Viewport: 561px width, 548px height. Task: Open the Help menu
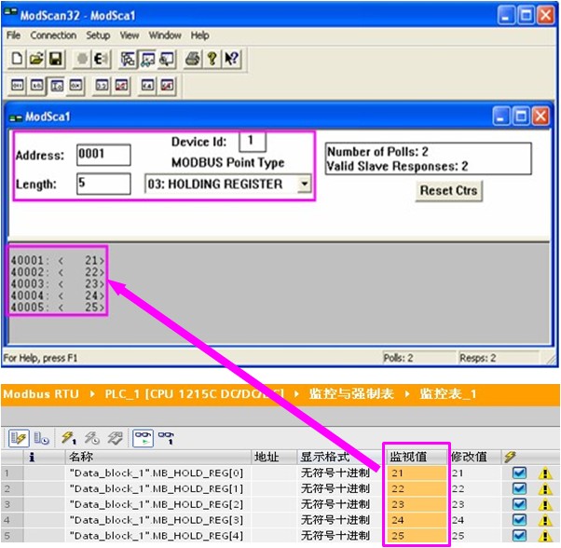pos(199,35)
